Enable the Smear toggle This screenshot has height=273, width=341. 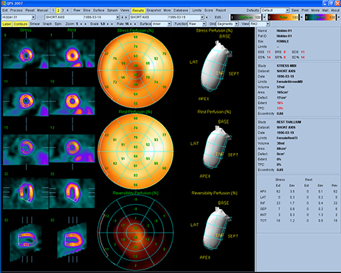tap(35, 24)
